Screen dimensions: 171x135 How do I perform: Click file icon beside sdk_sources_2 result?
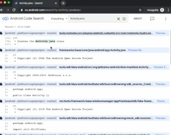[x=1, y=84]
